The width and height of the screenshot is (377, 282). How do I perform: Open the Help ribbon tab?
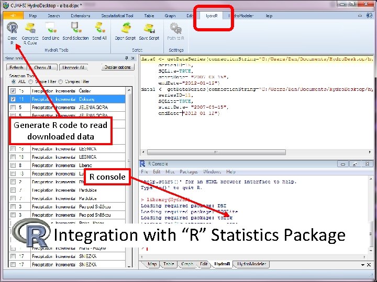pyautogui.click(x=269, y=16)
